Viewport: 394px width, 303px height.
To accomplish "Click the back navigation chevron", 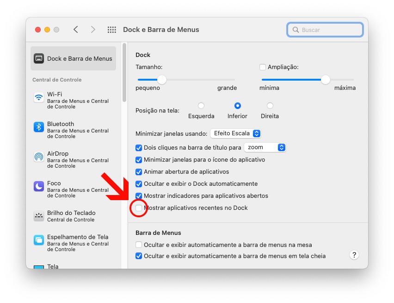I will pos(76,30).
